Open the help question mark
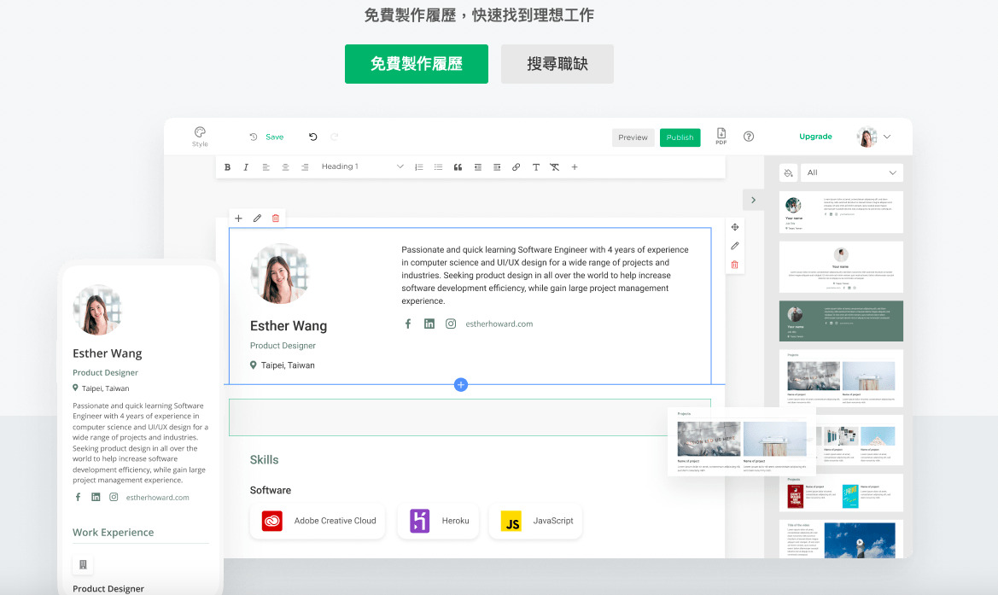 pos(749,137)
